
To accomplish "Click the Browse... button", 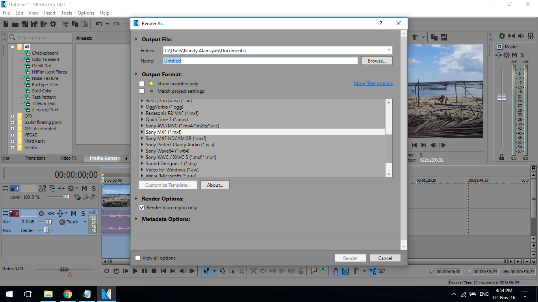I will [377, 61].
